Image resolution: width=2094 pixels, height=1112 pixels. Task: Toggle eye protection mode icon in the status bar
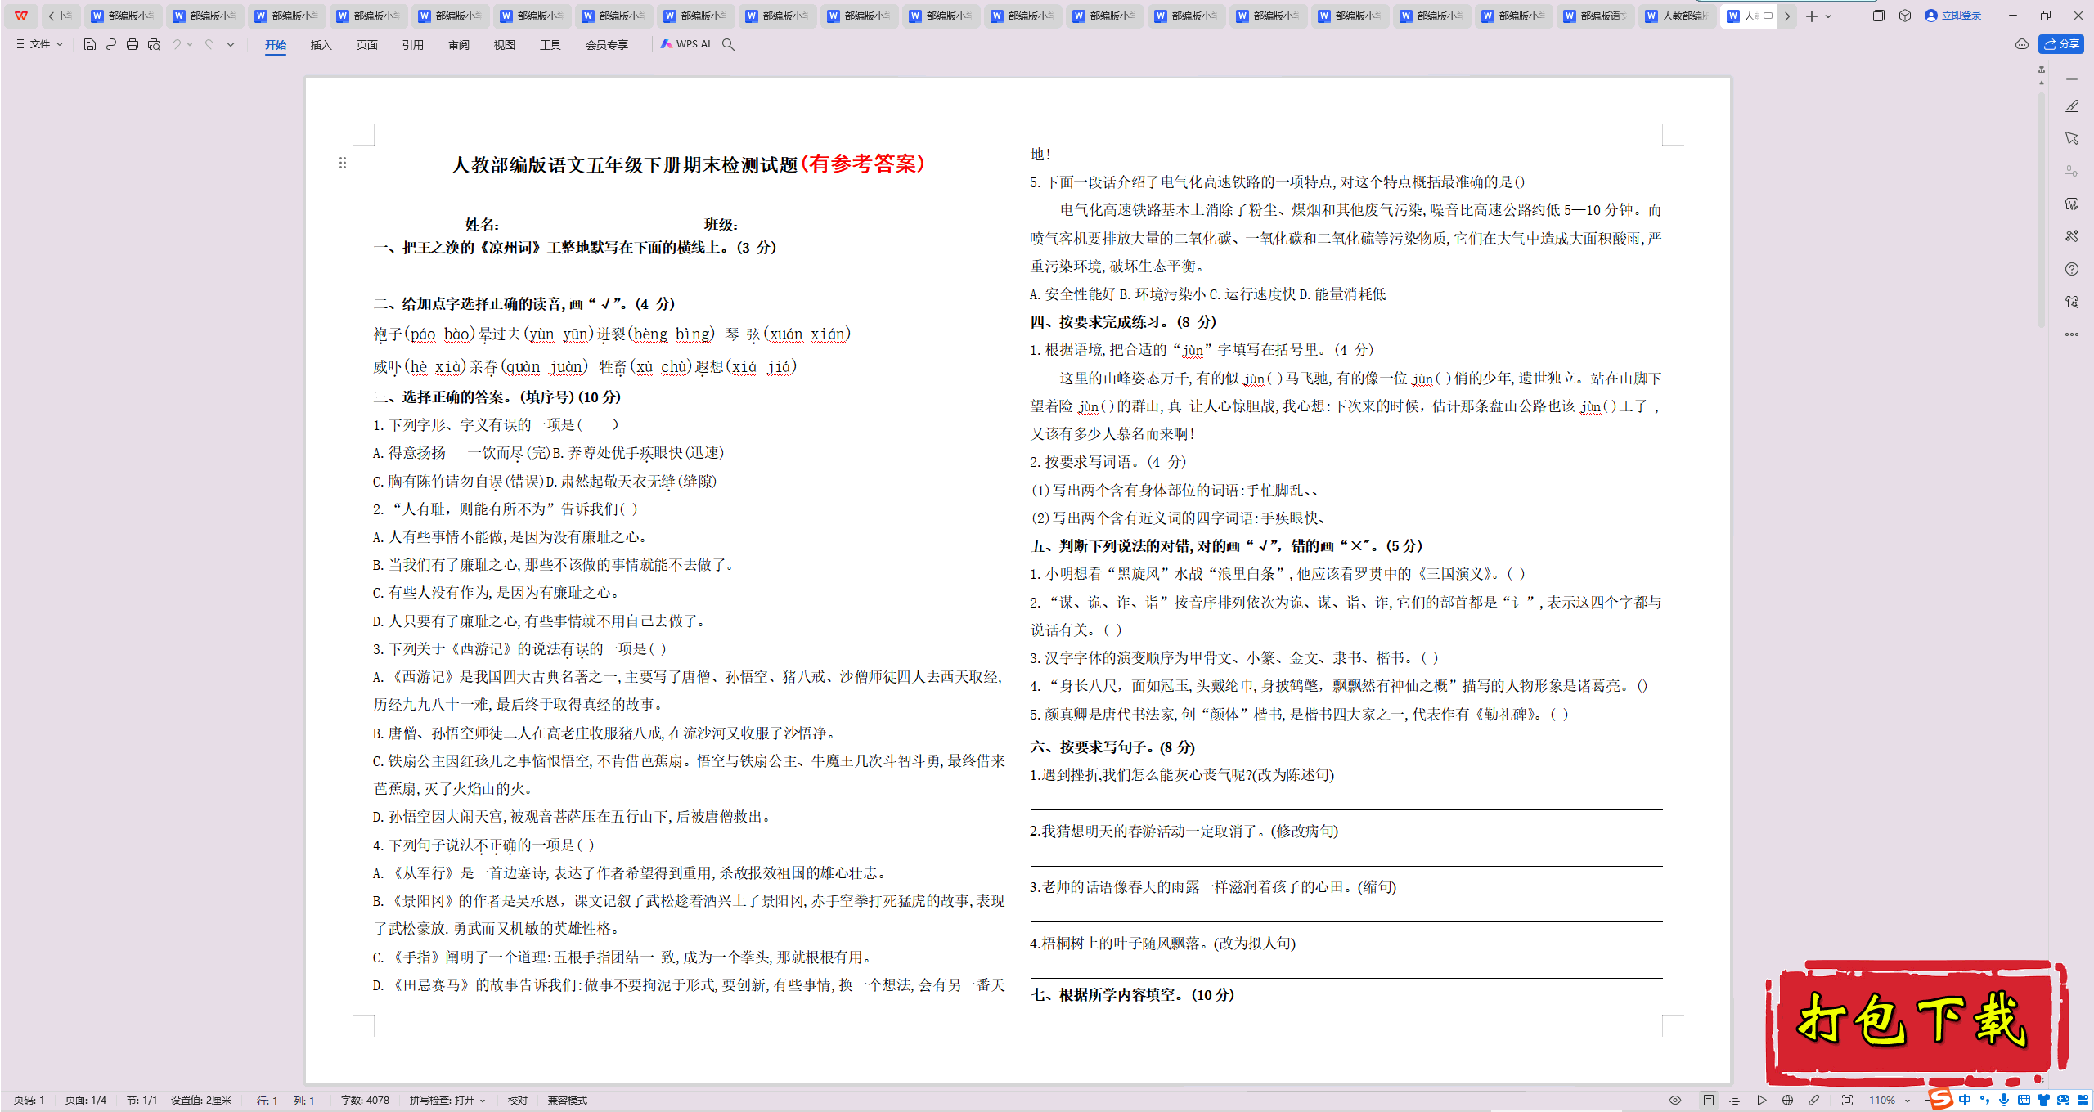[1675, 1101]
